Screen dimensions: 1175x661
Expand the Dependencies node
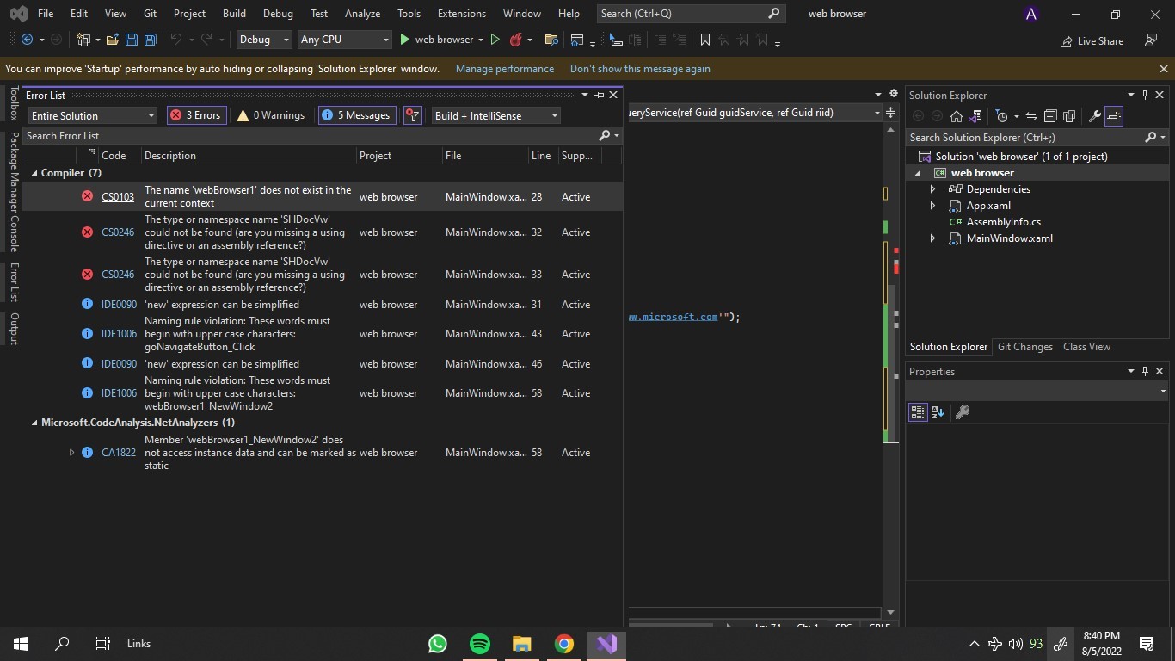[932, 189]
